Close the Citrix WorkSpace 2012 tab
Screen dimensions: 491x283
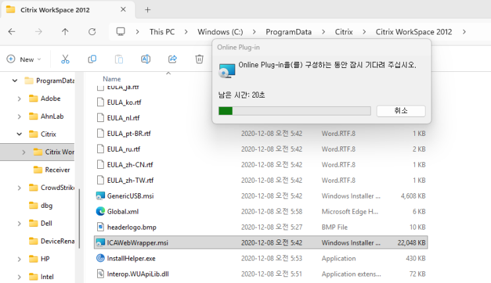pyautogui.click(x=123, y=9)
